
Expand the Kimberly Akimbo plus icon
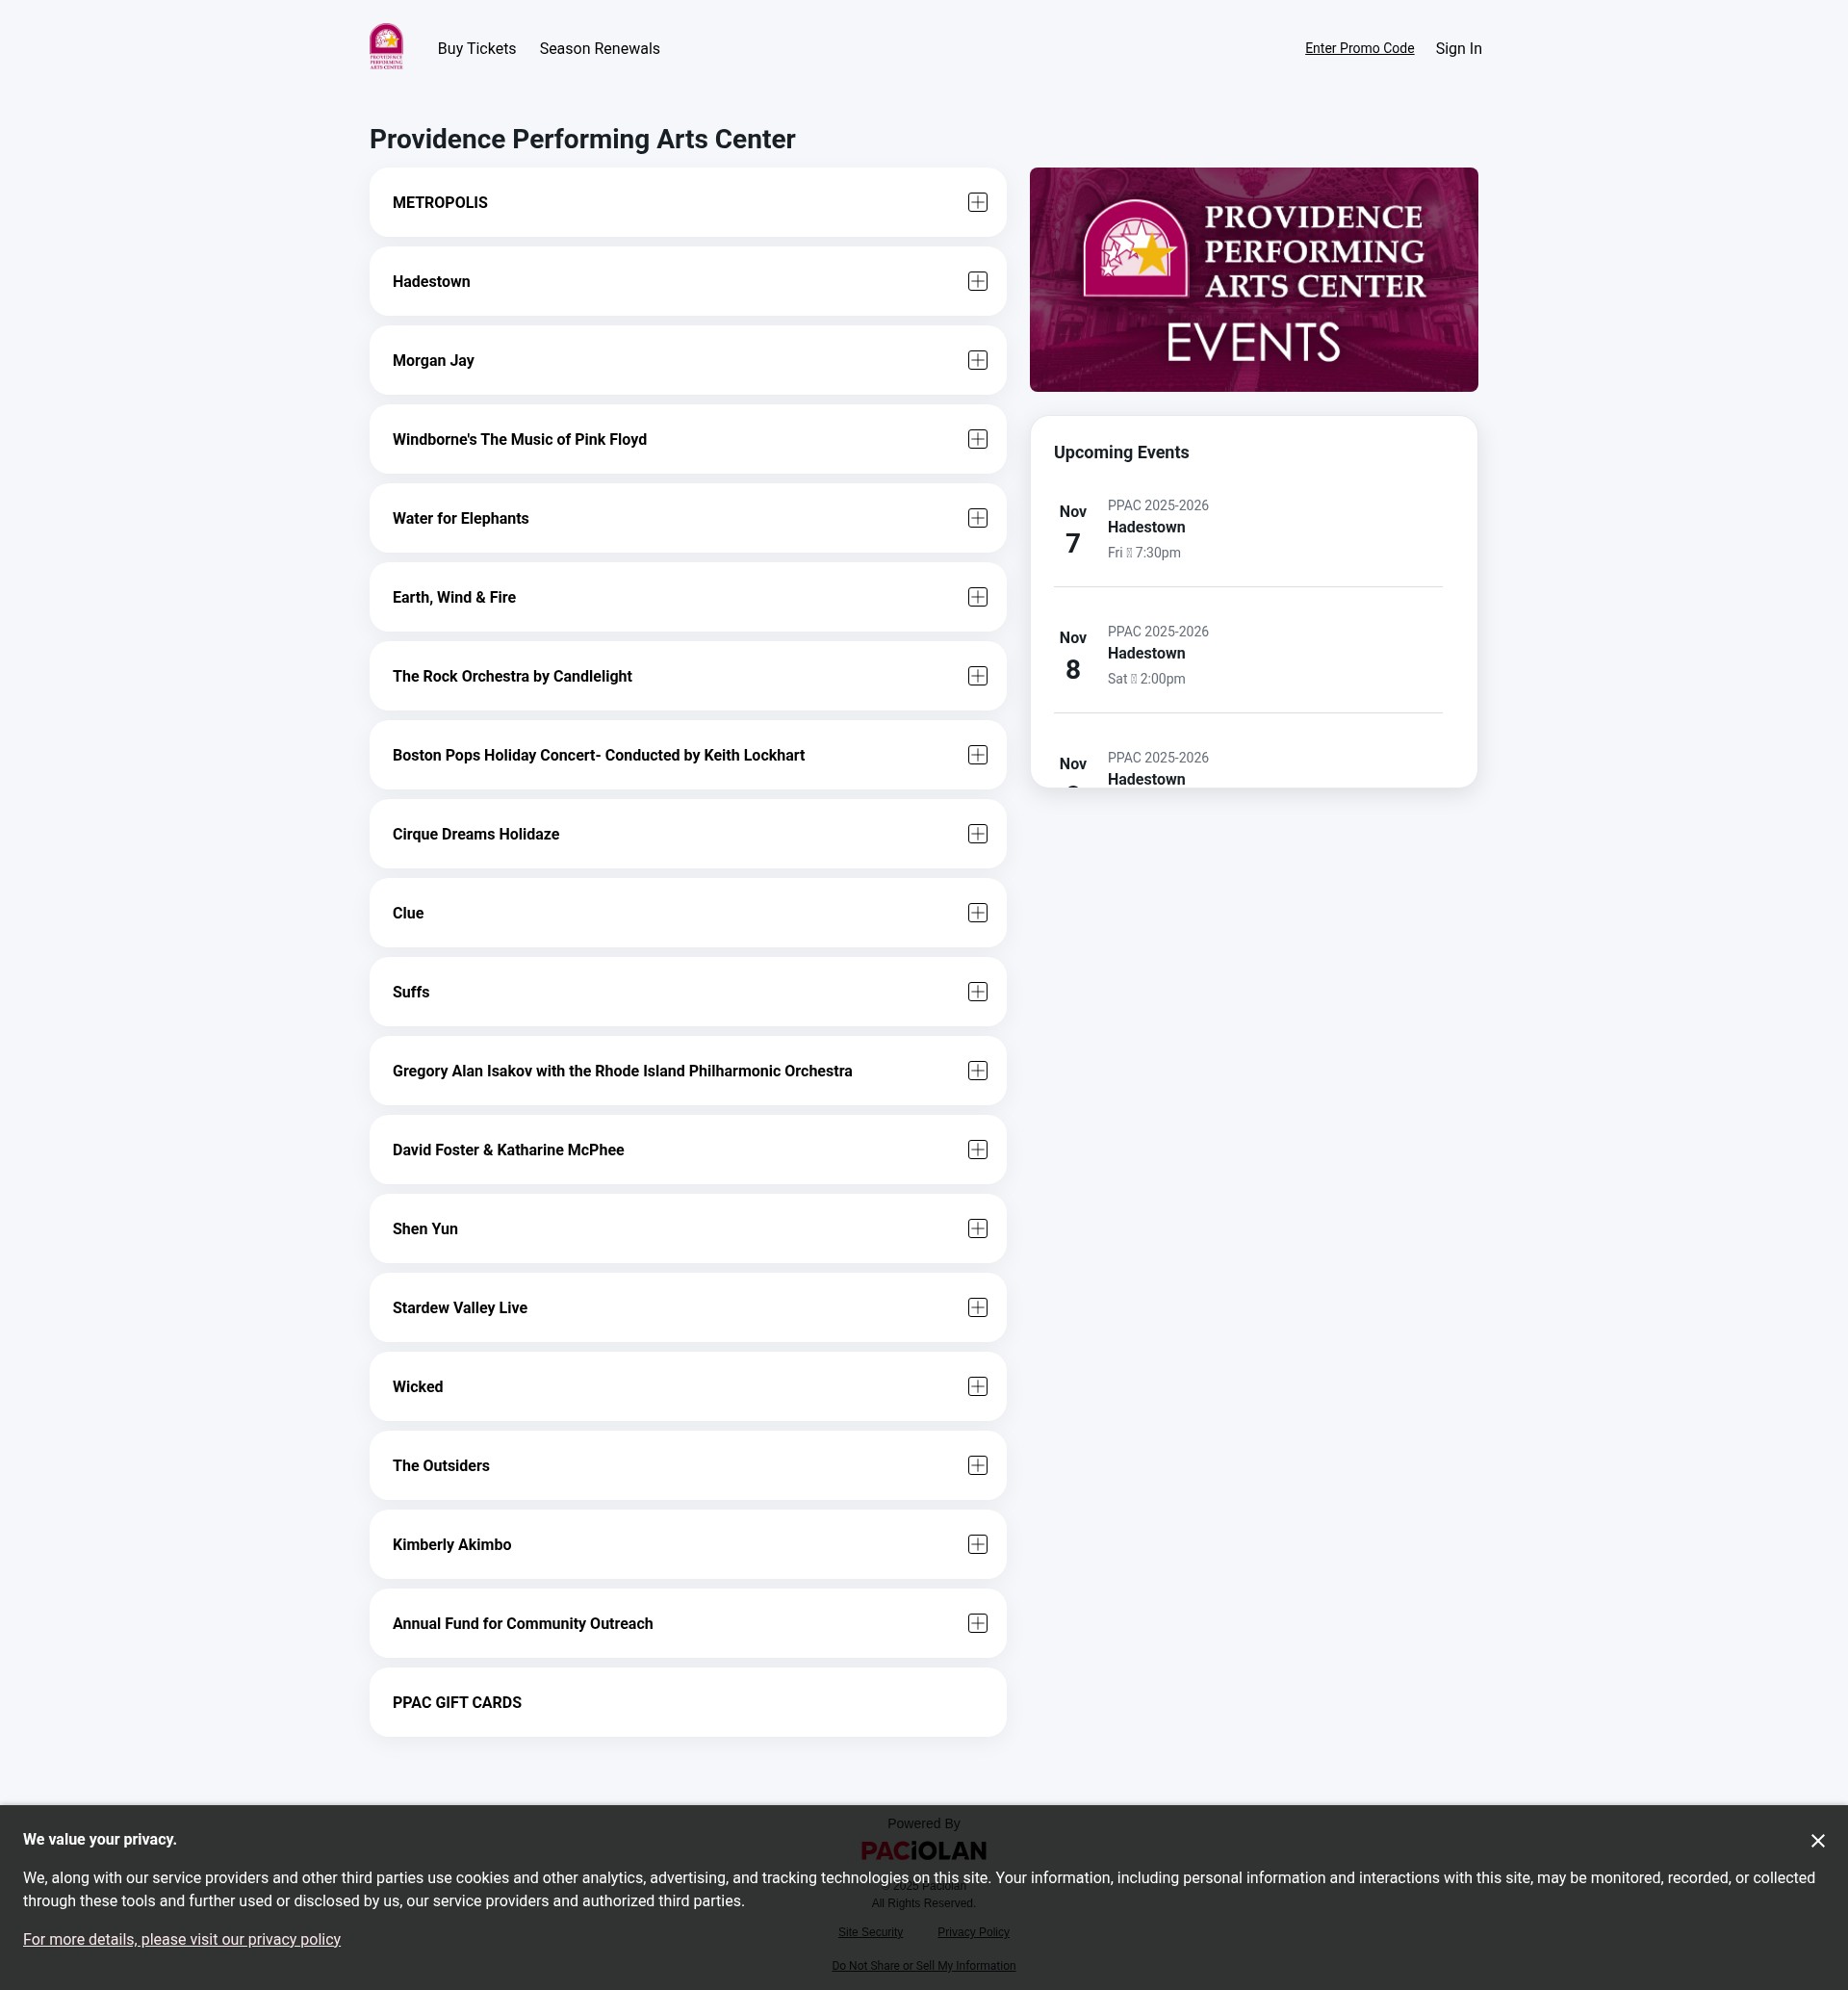[x=977, y=1545]
